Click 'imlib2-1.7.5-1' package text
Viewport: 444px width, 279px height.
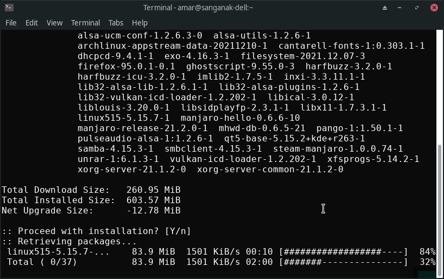pyautogui.click(x=234, y=76)
